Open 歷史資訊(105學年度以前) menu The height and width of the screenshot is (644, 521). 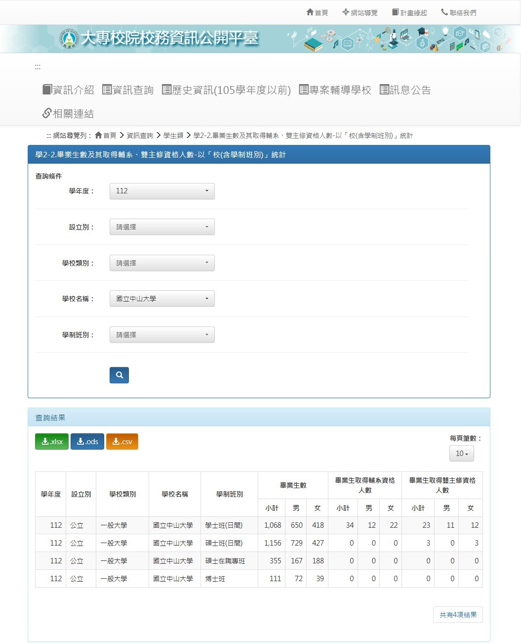tap(226, 90)
